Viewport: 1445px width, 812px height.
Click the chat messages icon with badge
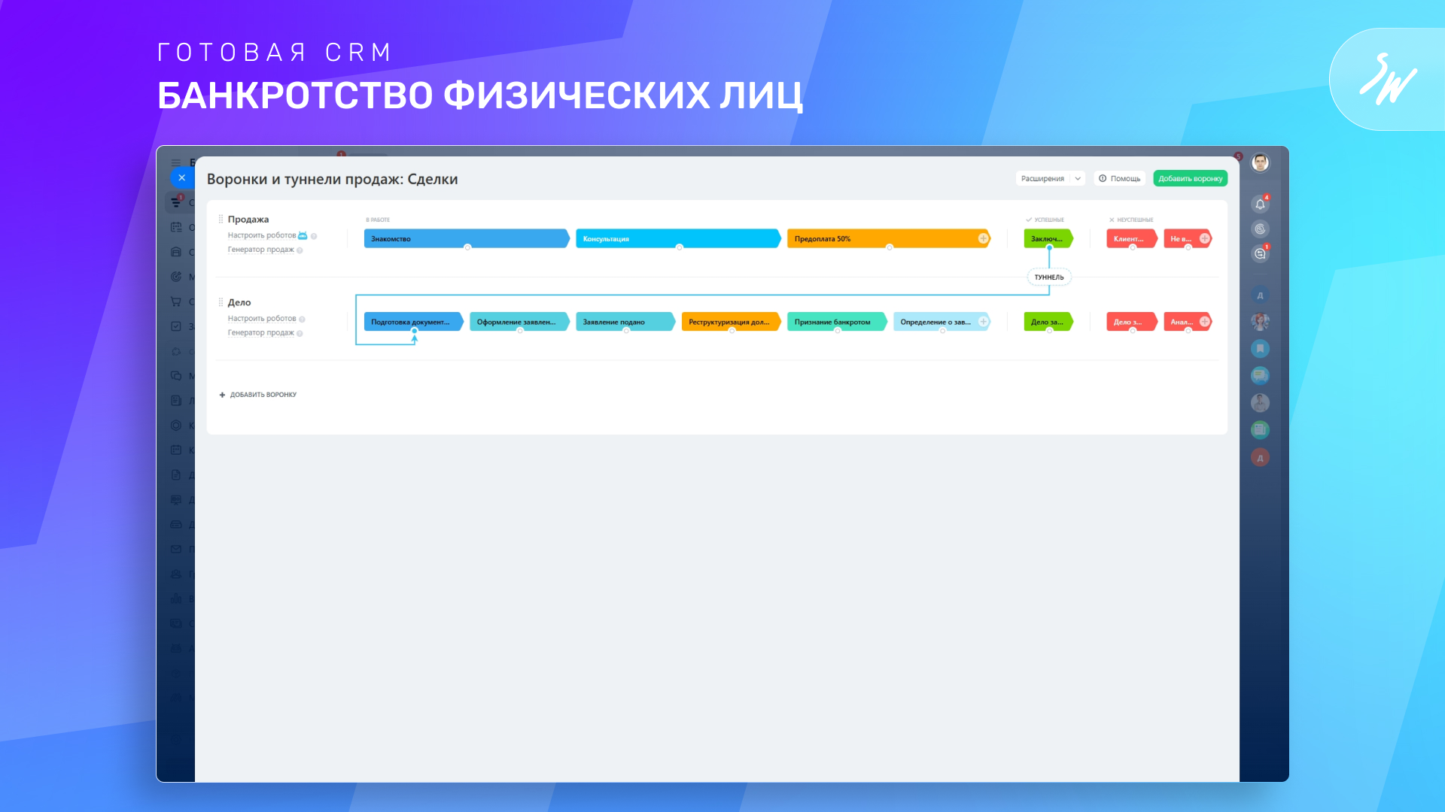point(1260,253)
